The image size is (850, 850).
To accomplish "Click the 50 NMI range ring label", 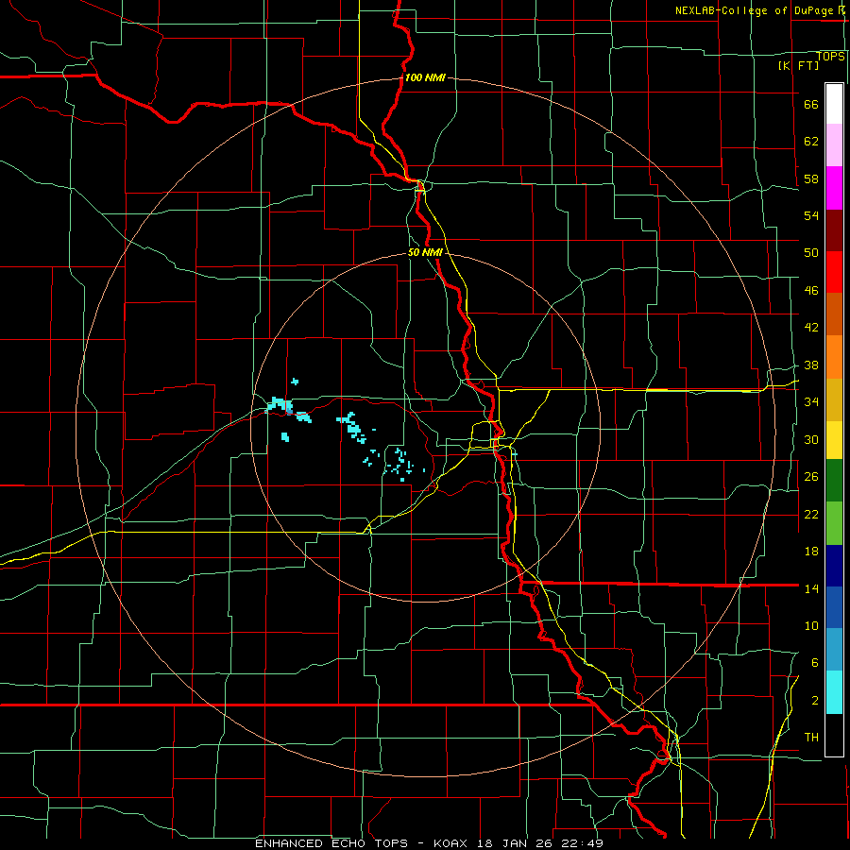I will [x=425, y=252].
